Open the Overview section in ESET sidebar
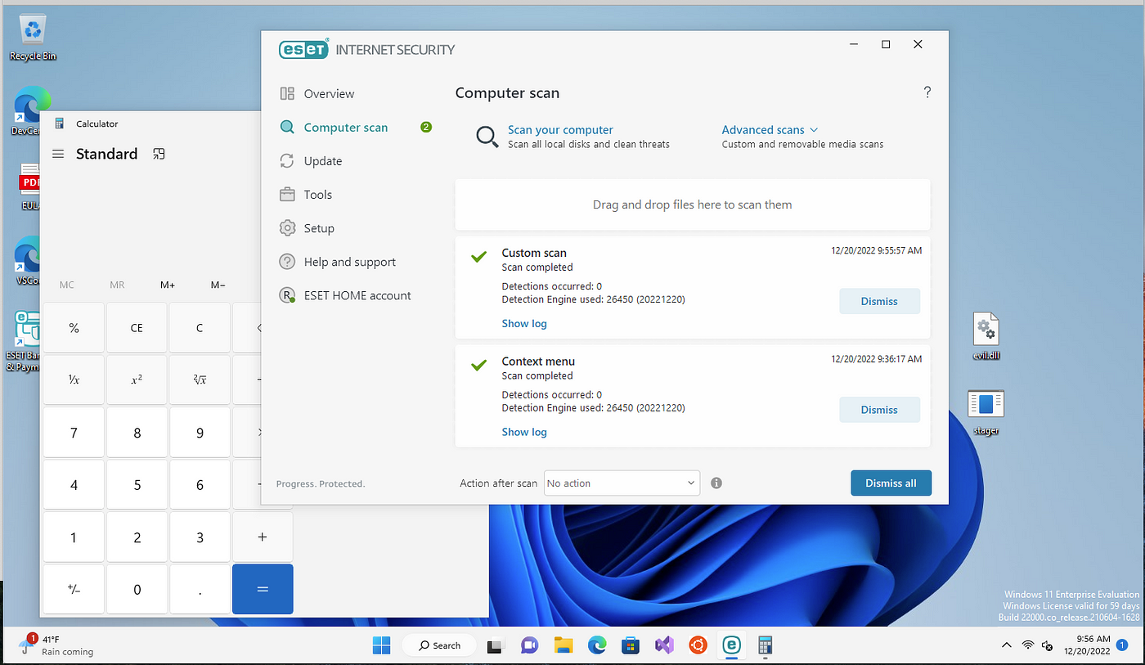 (329, 94)
